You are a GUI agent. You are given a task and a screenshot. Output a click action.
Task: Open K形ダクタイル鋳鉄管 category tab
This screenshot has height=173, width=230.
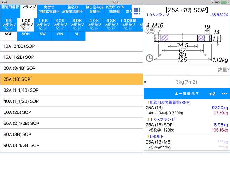pos(115,11)
